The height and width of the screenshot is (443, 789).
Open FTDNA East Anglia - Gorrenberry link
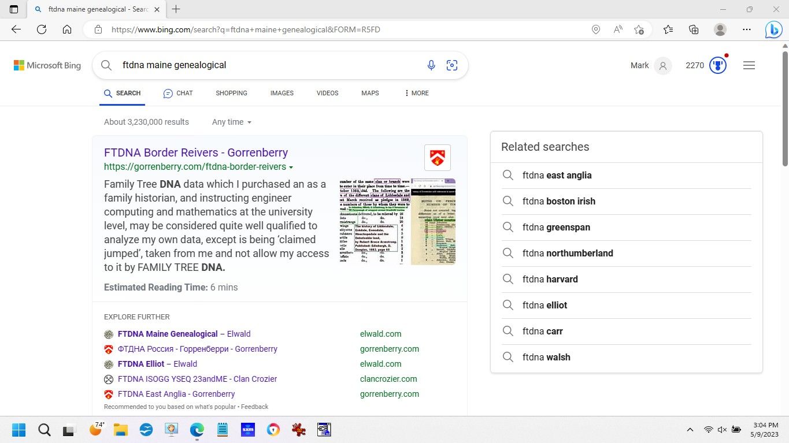pyautogui.click(x=176, y=394)
